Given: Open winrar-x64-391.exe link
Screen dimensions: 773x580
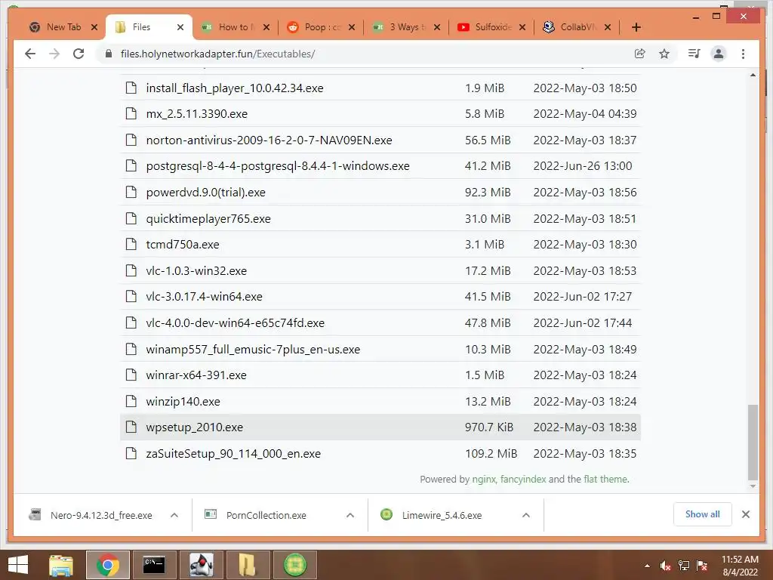Looking at the screenshot, I should pos(196,375).
